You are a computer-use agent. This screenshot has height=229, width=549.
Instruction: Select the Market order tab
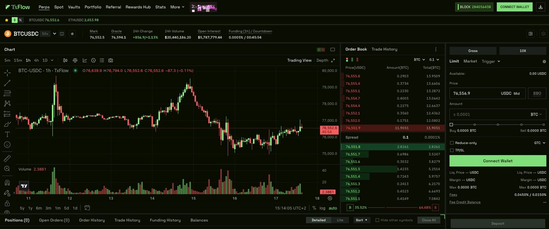pos(470,62)
